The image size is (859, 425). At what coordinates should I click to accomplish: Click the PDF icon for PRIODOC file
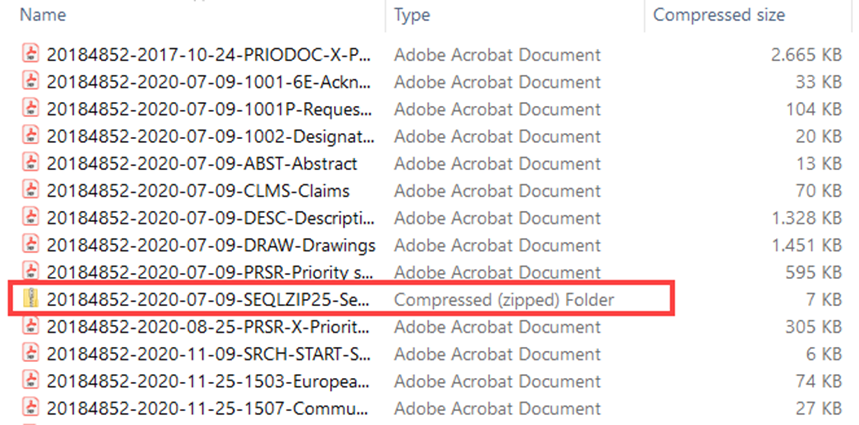click(30, 54)
